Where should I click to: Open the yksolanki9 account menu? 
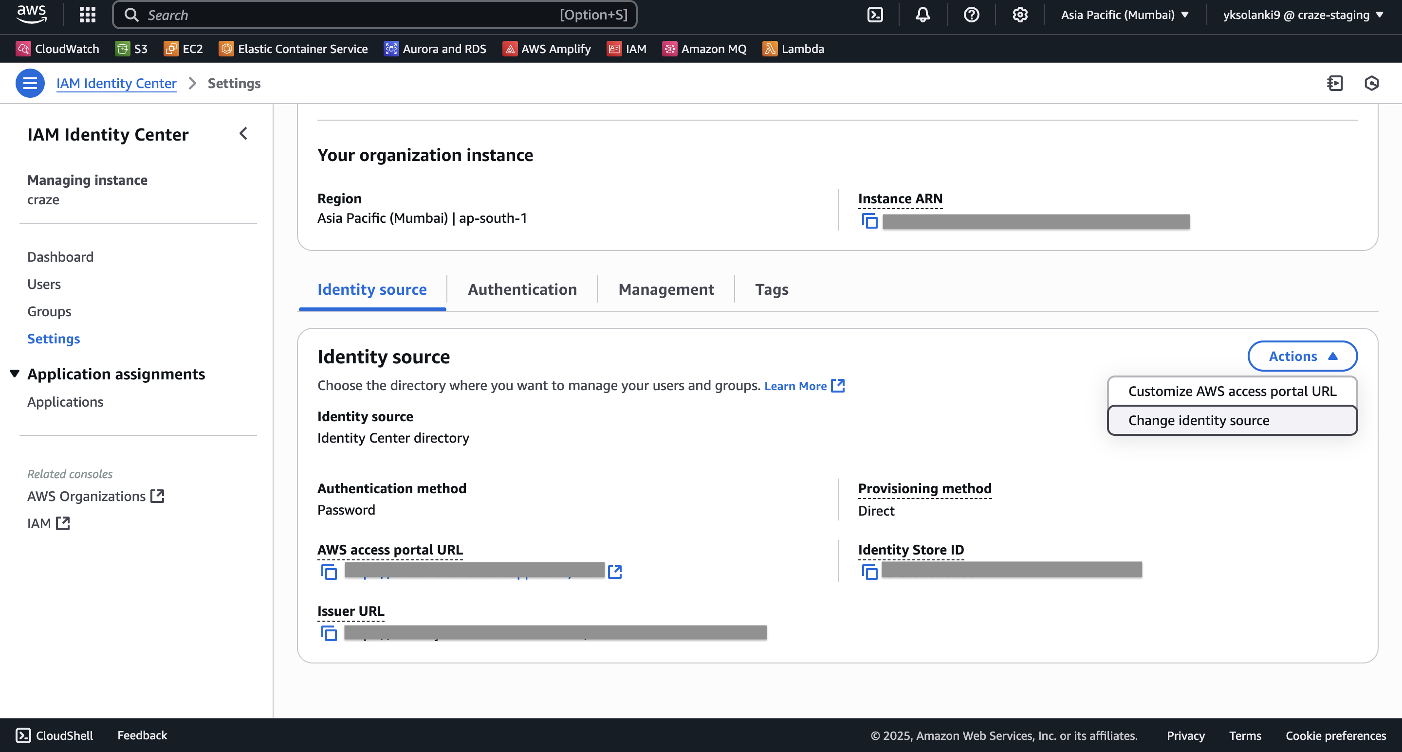(x=1302, y=15)
